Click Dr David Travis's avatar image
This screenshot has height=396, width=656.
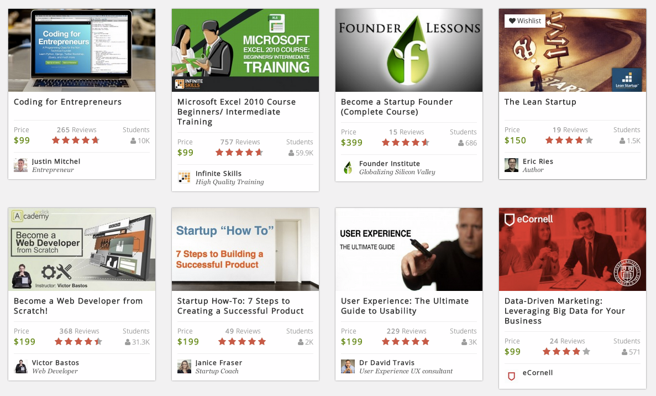pos(348,367)
